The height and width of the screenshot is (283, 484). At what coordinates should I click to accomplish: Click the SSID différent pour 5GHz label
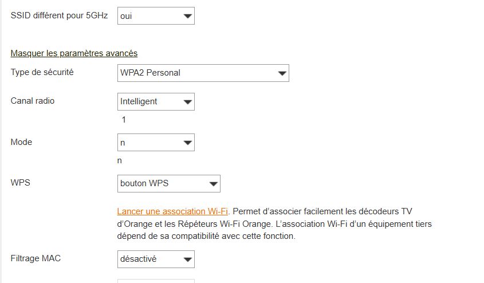coord(59,15)
